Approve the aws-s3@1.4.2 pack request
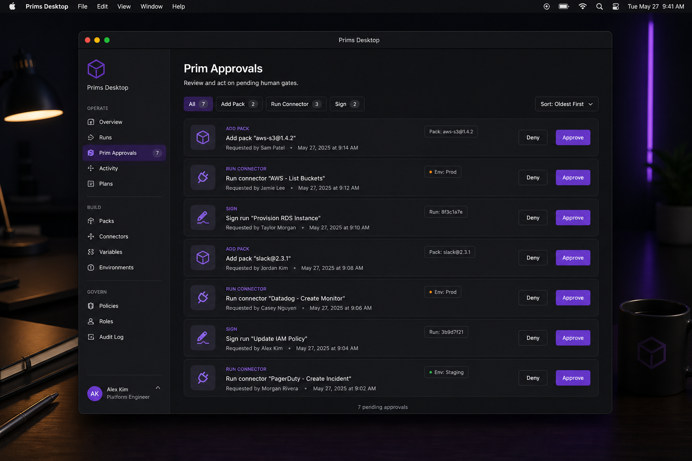 tap(573, 137)
